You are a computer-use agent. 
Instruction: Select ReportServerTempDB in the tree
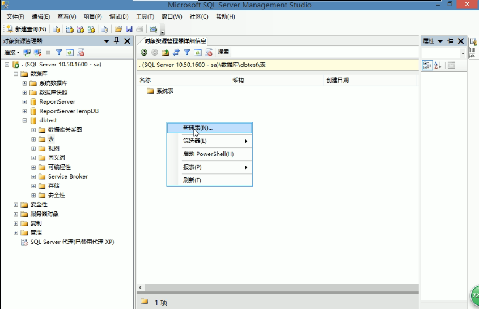[x=69, y=111]
